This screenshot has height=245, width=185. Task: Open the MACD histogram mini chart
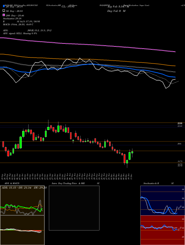(x=22, y=230)
